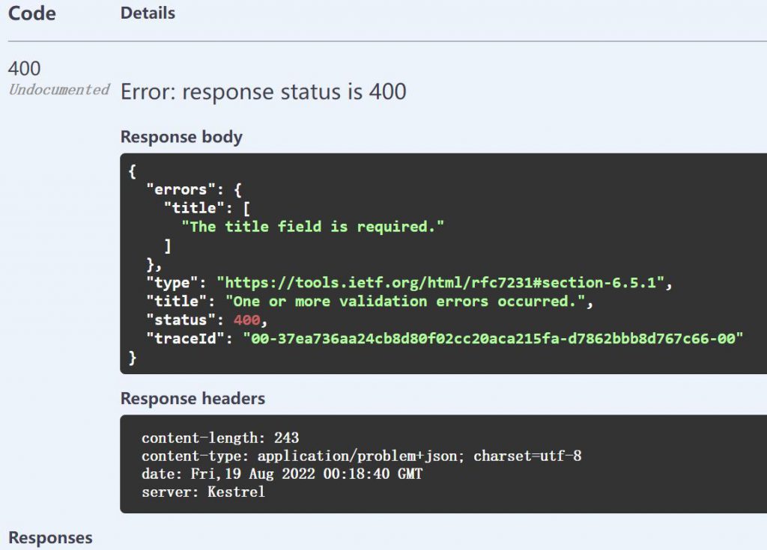The width and height of the screenshot is (767, 550).
Task: Click the date header Fri, 19 Aug 2022
Action: (x=282, y=474)
